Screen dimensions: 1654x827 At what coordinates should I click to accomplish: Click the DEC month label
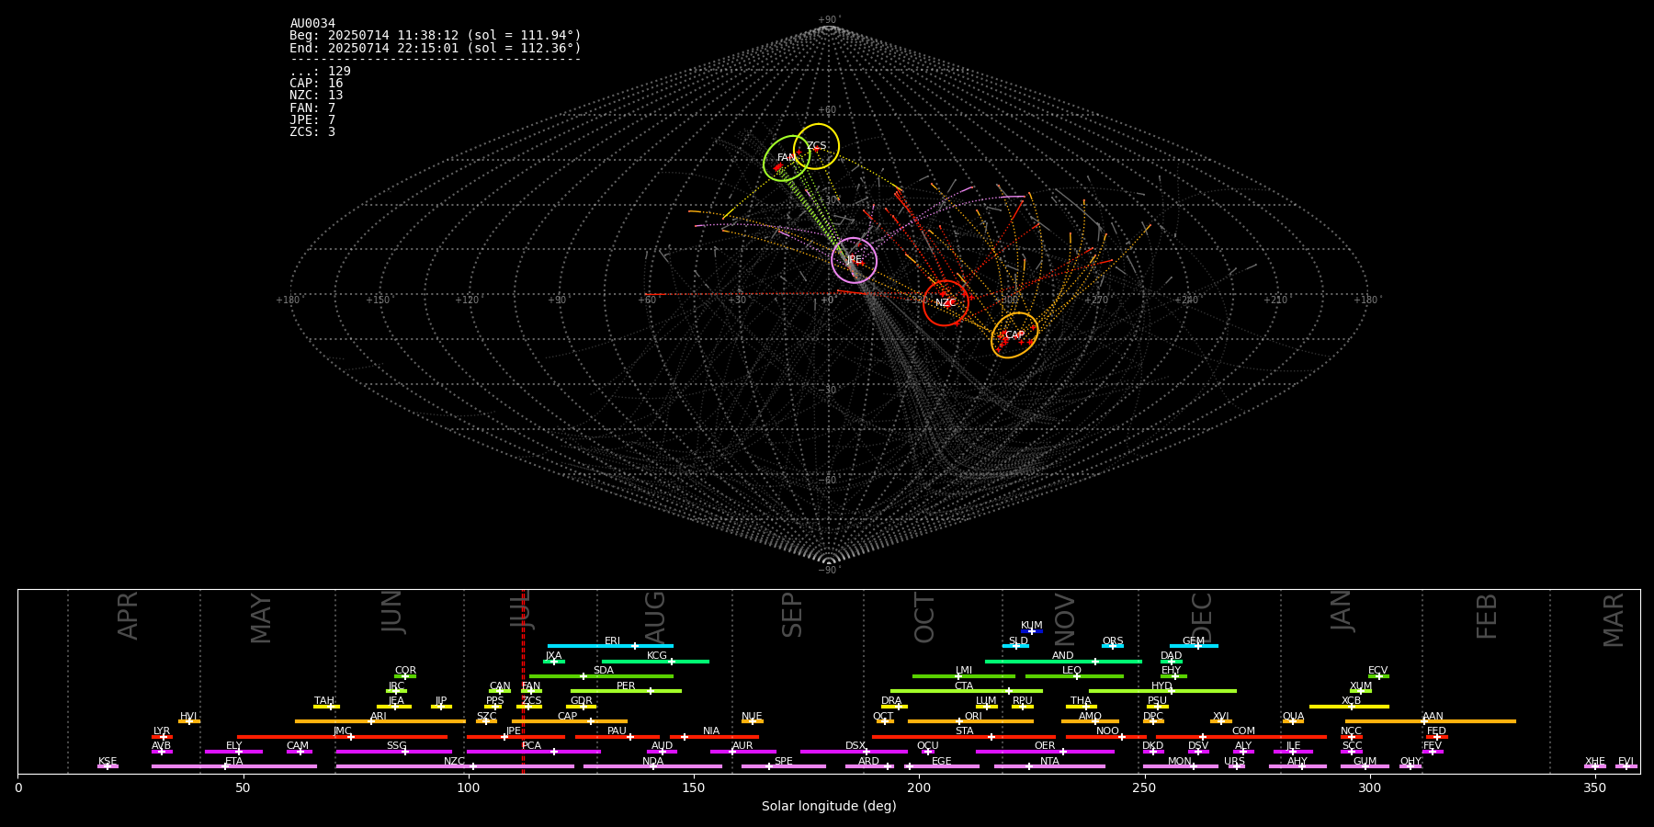[x=1202, y=617]
